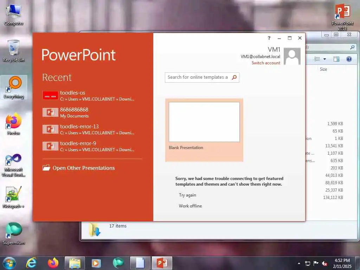The width and height of the screenshot is (360, 270).
Task: Click the Explorer window search magnifier
Action: coord(352,47)
